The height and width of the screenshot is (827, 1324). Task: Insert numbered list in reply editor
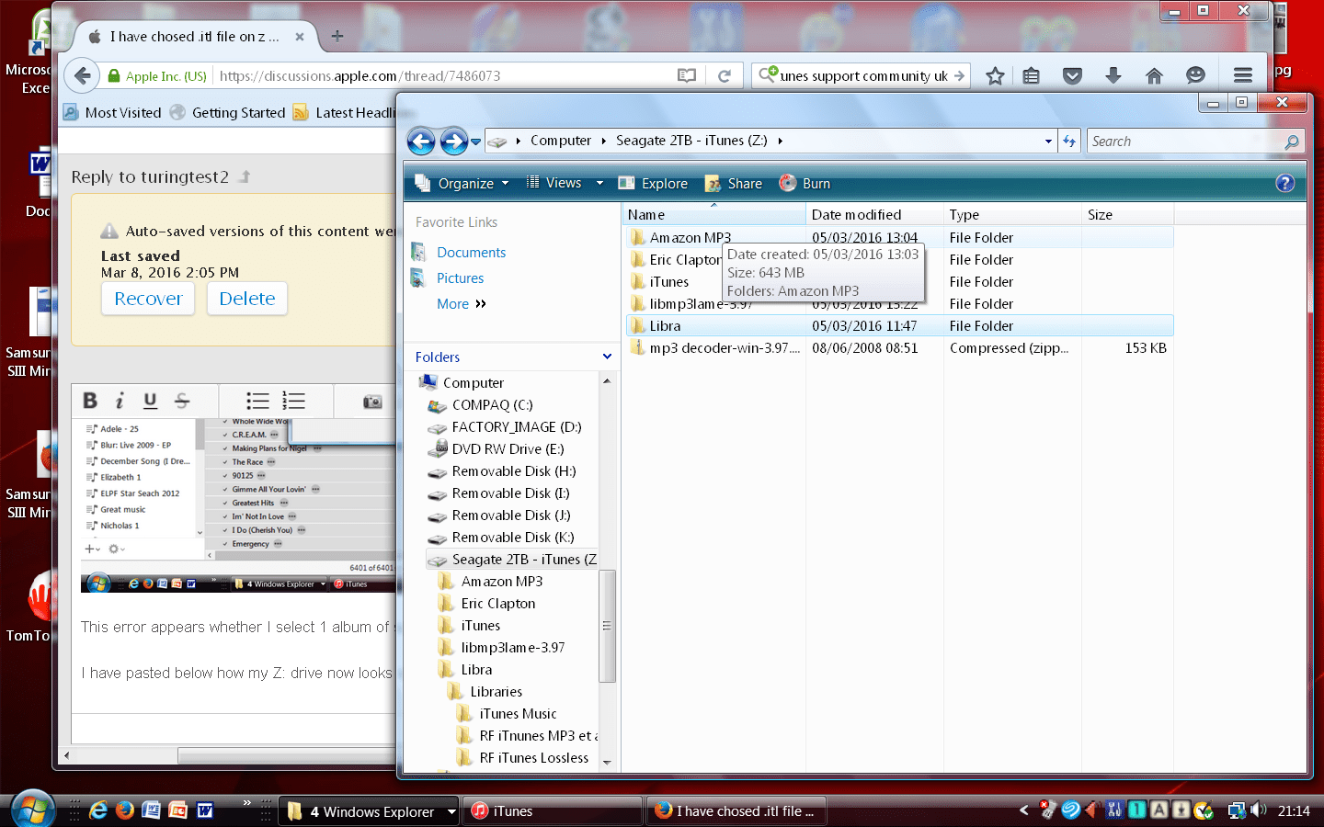tap(293, 401)
